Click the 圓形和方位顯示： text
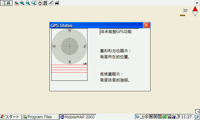The width and height of the screenshot is (200, 120). coord(115,51)
